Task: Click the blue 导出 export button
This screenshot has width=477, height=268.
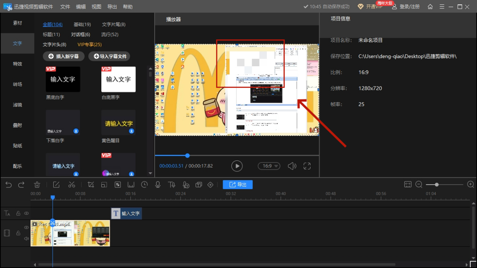Action: [238, 185]
